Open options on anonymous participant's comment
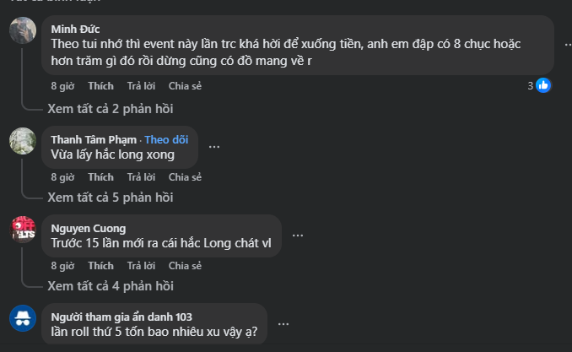 click(x=283, y=323)
